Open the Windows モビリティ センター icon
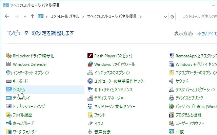Screen dimensions: 217x135 172,64
